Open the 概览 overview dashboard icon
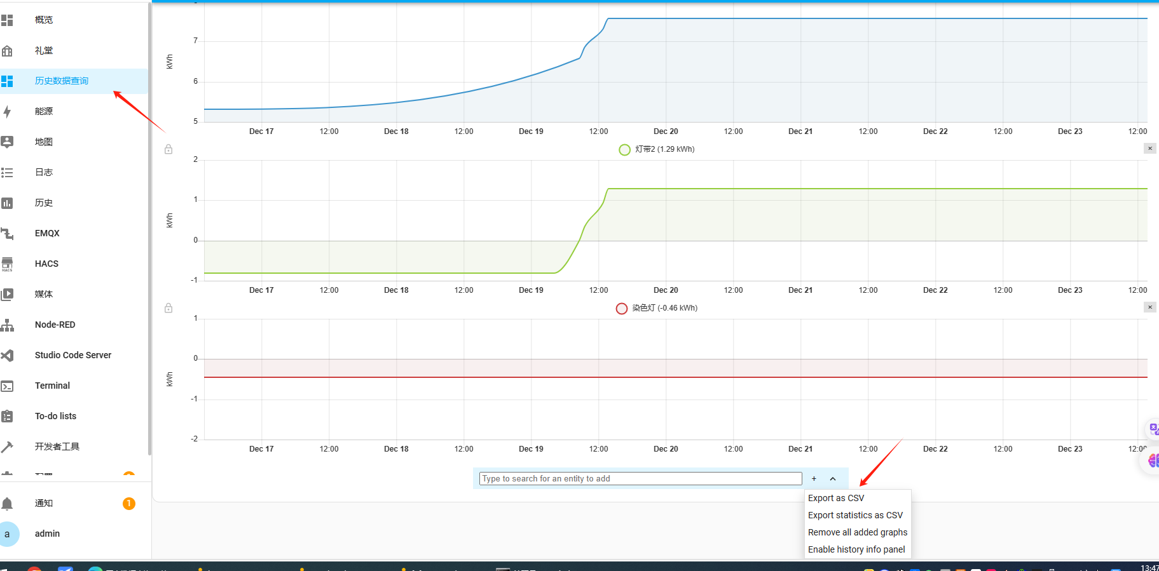The width and height of the screenshot is (1159, 571). [x=8, y=20]
